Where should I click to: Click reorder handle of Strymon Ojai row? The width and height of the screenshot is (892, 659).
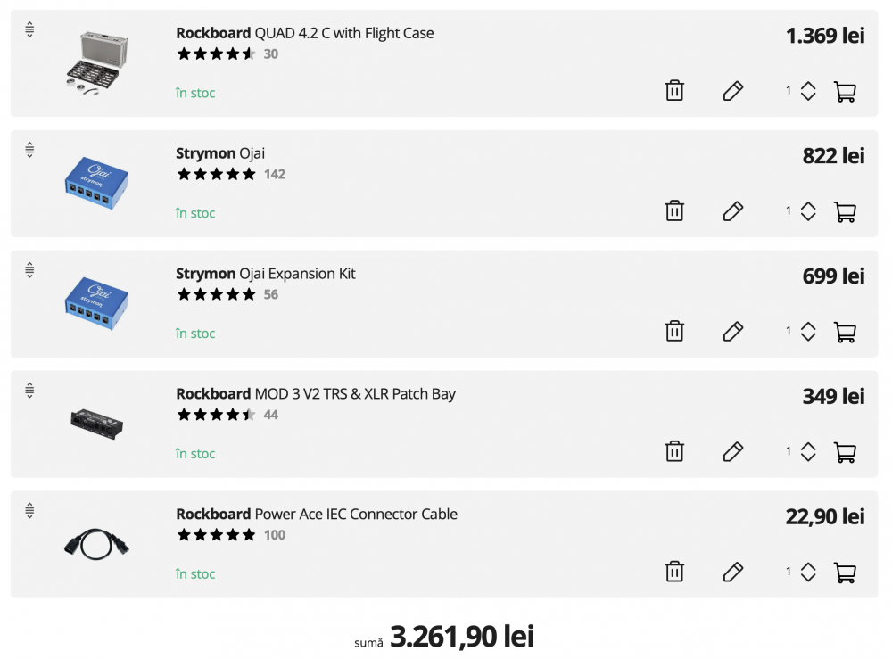tap(29, 150)
